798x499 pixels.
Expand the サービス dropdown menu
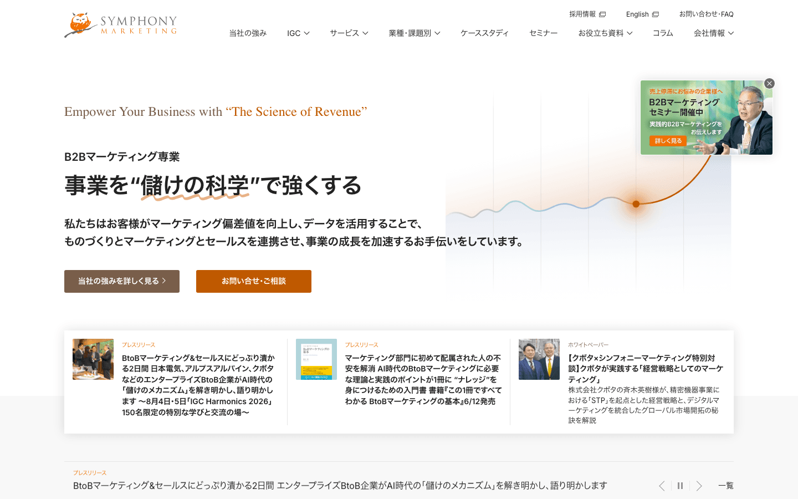(349, 33)
